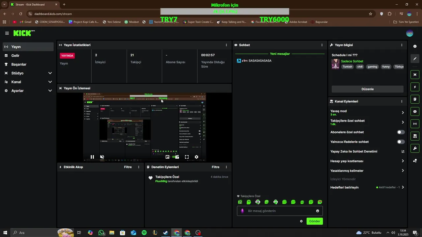Toggle the broadcast stats widget icon
422x237 pixels.
(x=415, y=124)
